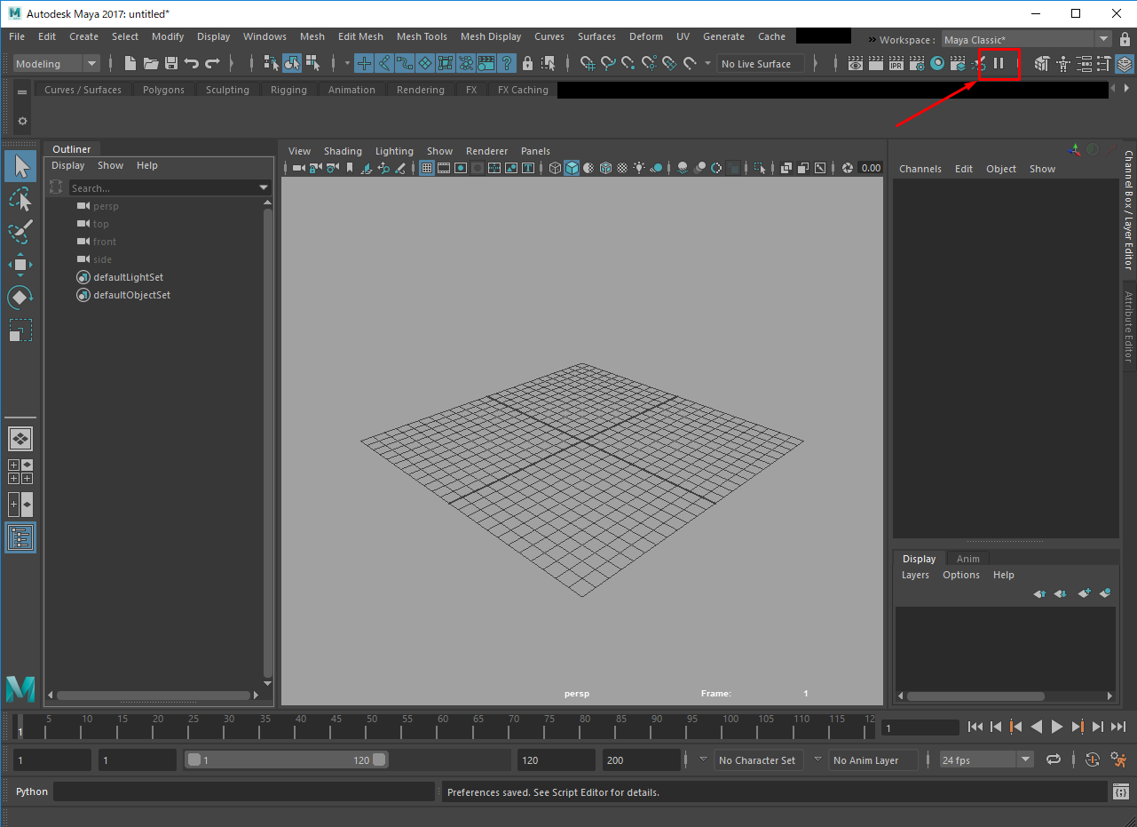The image size is (1137, 827).
Task: Click the pause Viewport 2.0 button
Action: pyautogui.click(x=999, y=63)
